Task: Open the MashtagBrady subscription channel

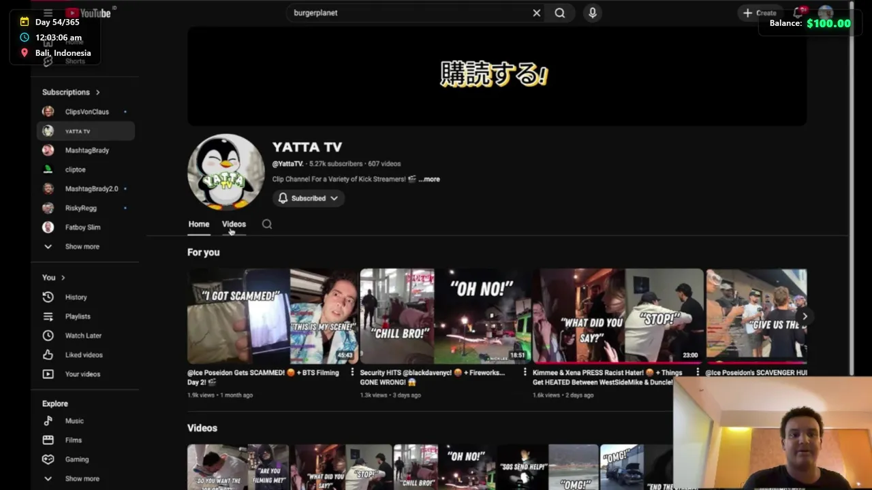Action: (85, 150)
